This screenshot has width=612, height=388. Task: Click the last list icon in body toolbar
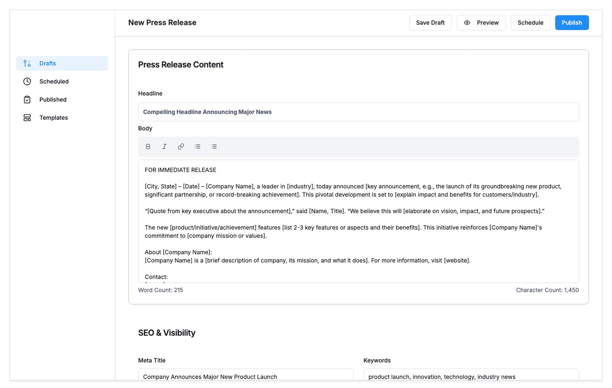[214, 146]
